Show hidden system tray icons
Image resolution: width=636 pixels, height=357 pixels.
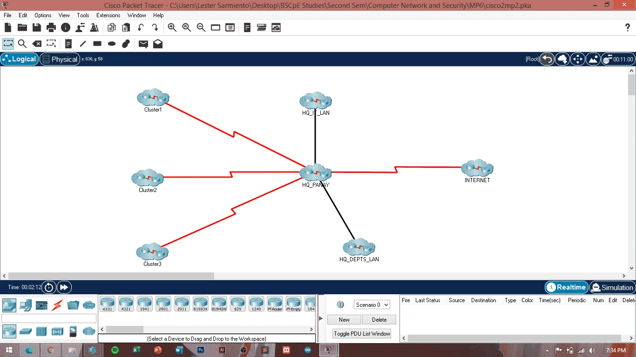547,350
